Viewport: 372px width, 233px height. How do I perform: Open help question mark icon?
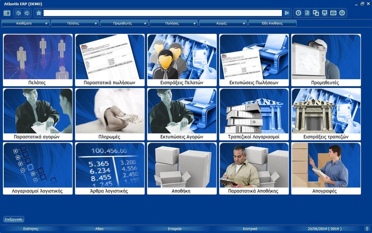342,13
